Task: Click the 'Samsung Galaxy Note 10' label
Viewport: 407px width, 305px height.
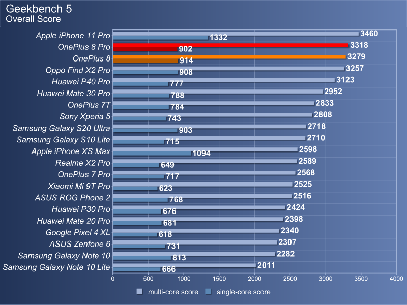Action: point(65,256)
